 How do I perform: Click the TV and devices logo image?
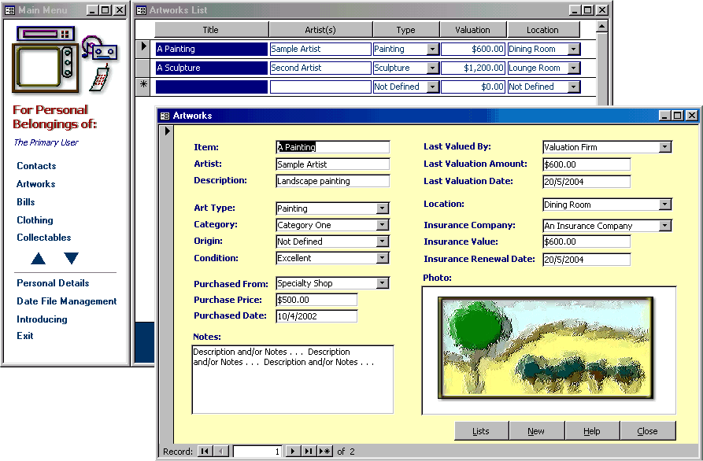[x=65, y=60]
